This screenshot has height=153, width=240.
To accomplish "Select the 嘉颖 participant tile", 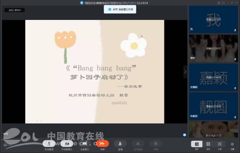I will tap(213, 77).
